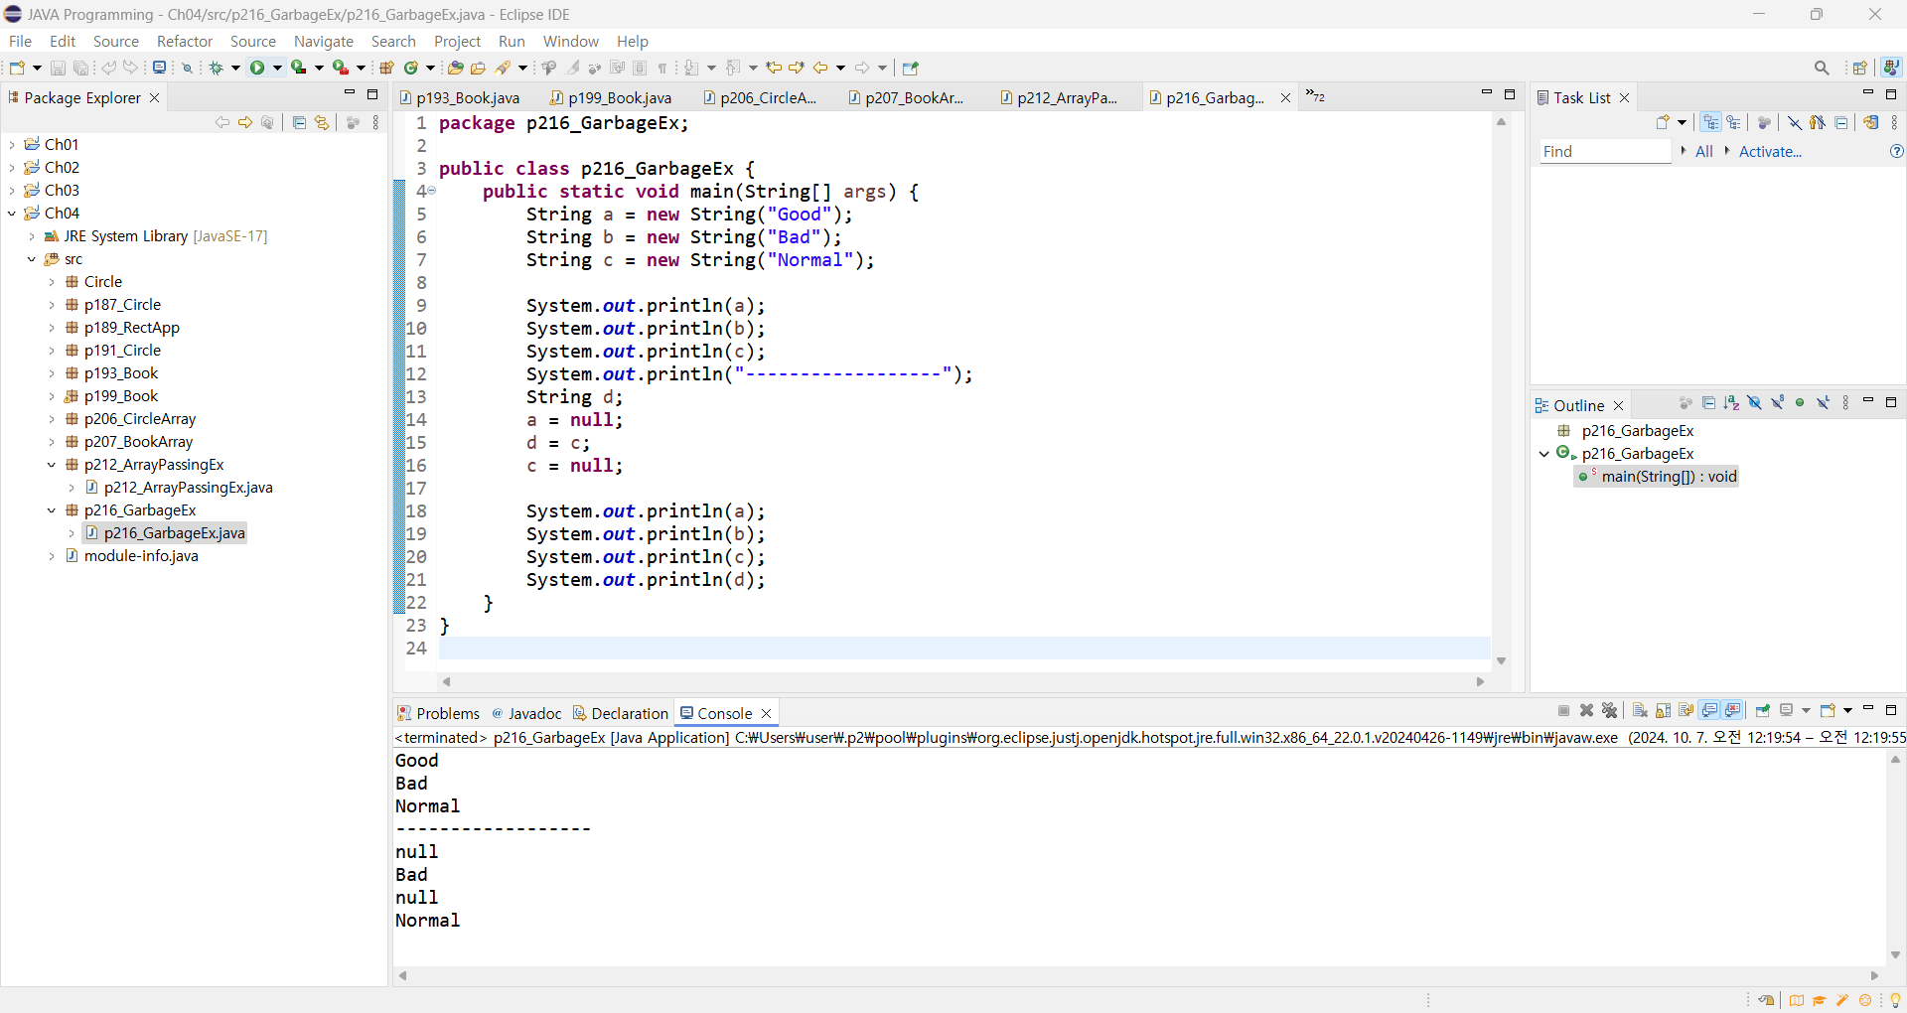The height and width of the screenshot is (1013, 1907).
Task: Click the Find field in Task List
Action: coord(1605,151)
